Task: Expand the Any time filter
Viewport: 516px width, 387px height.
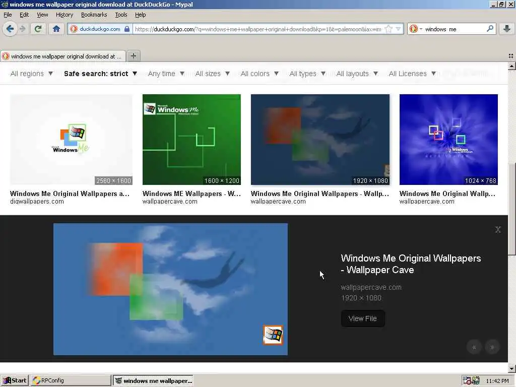Action: [166, 74]
